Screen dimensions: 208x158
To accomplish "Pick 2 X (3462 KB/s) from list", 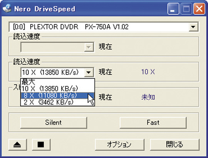I will (x=57, y=102).
